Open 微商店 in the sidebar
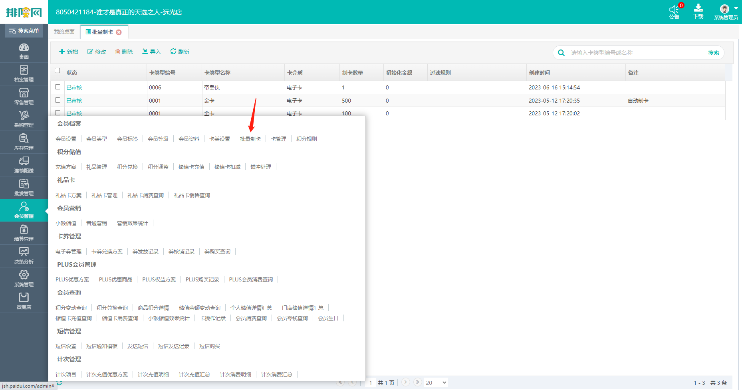 [24, 301]
